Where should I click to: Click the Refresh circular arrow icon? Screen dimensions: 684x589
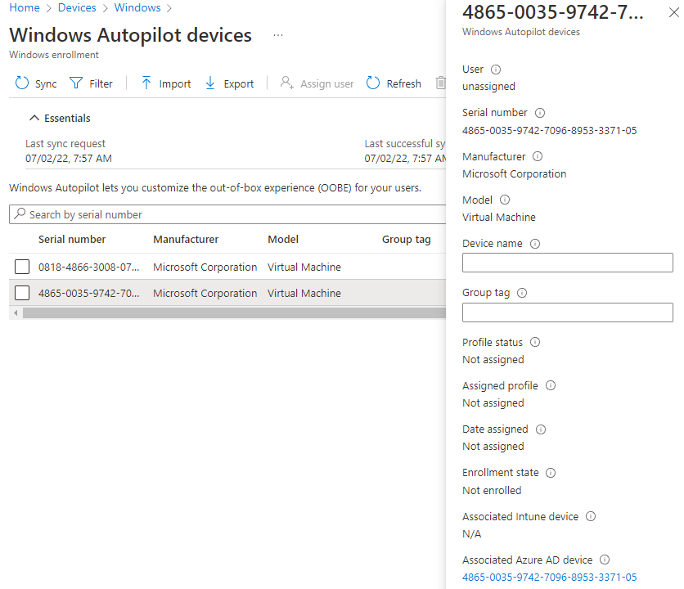pos(373,83)
